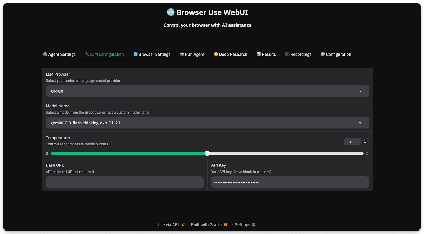Image resolution: width=424 pixels, height=234 pixels.
Task: Click the globe icon beside Browser Use WebUI
Action: coord(171,12)
